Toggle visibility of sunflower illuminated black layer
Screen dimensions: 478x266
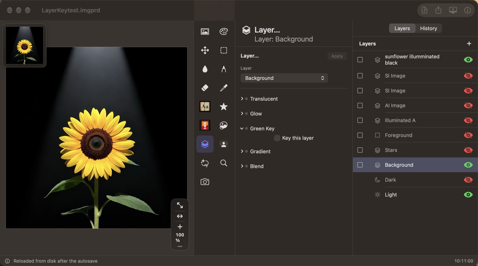(468, 59)
